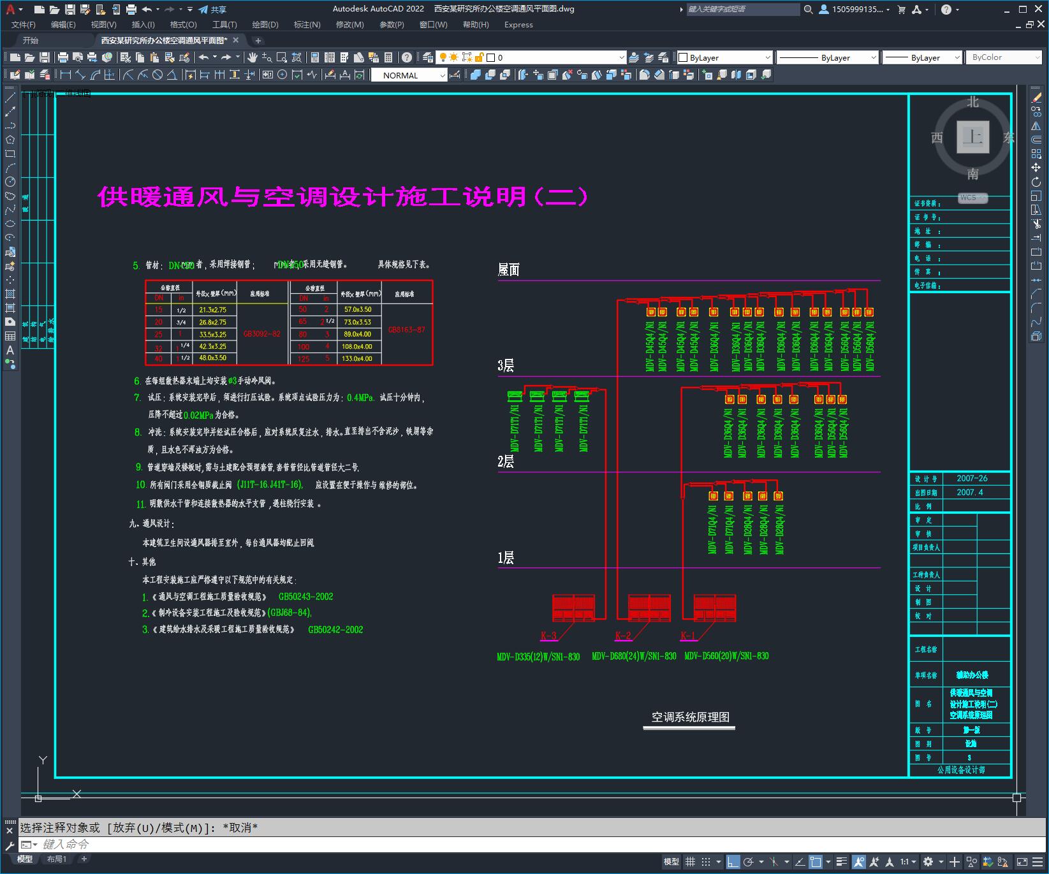Select the Diameter dimension tool
The height and width of the screenshot is (874, 1049).
click(x=158, y=75)
